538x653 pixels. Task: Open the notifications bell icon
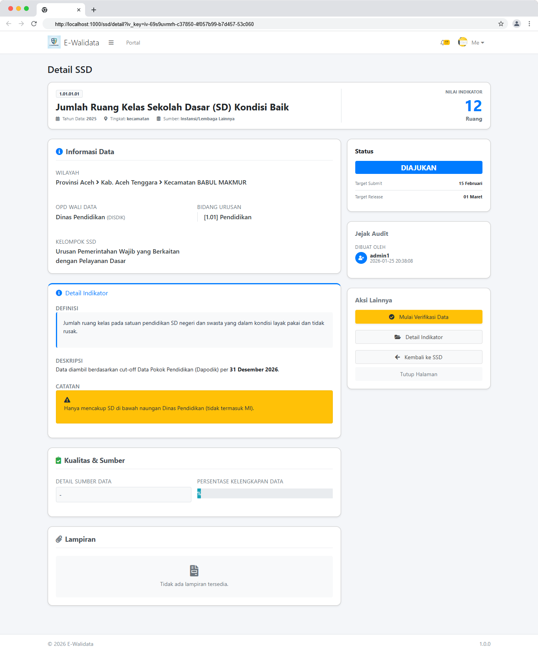click(444, 43)
